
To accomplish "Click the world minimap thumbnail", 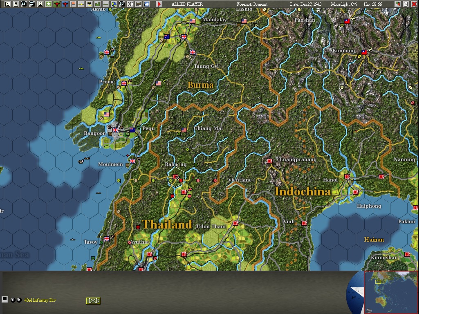I will pos(391,292).
